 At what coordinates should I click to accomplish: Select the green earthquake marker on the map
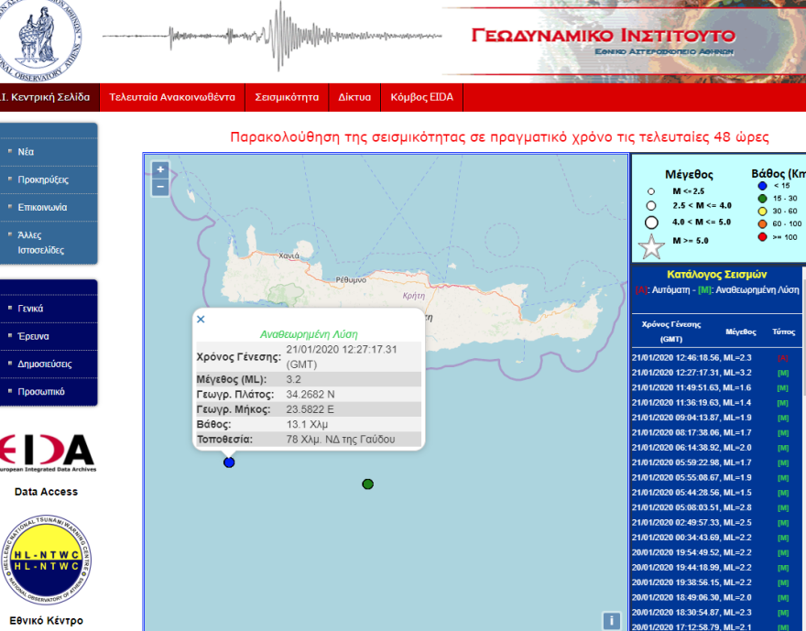[367, 484]
